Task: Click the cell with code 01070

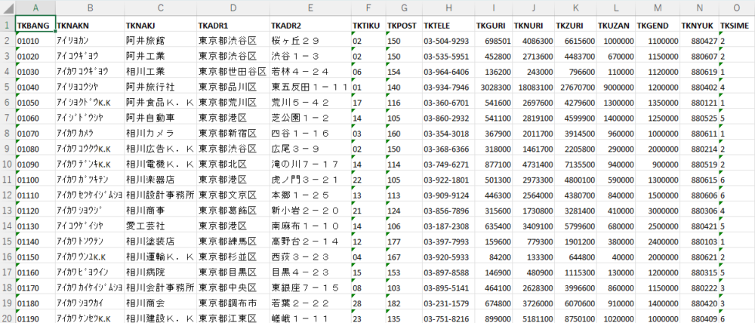Action: tap(35, 134)
